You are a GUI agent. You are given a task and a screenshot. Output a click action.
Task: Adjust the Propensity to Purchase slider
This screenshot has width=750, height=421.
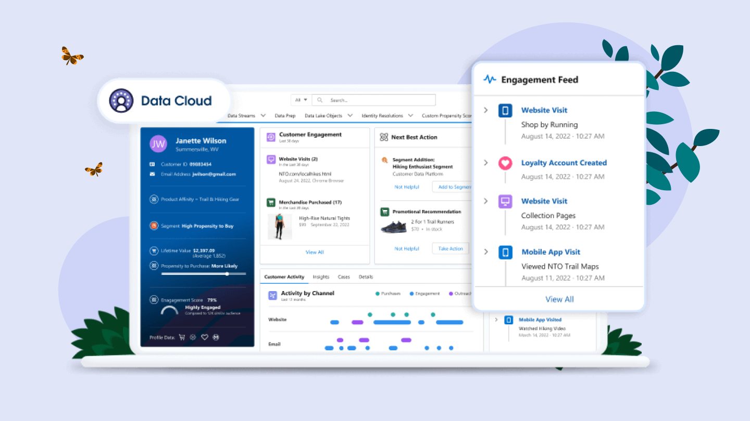(226, 274)
